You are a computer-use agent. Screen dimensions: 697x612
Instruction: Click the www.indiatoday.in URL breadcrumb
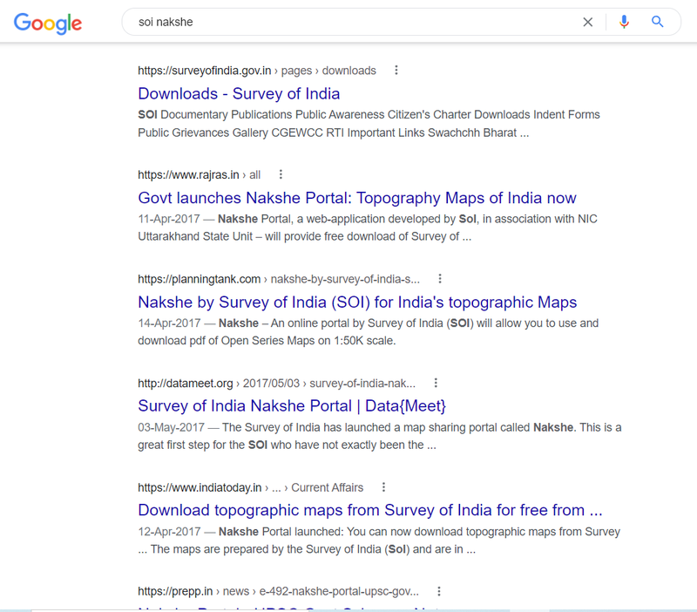tap(251, 488)
